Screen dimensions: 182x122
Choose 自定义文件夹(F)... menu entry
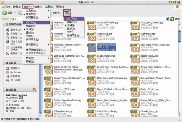tap(36, 53)
